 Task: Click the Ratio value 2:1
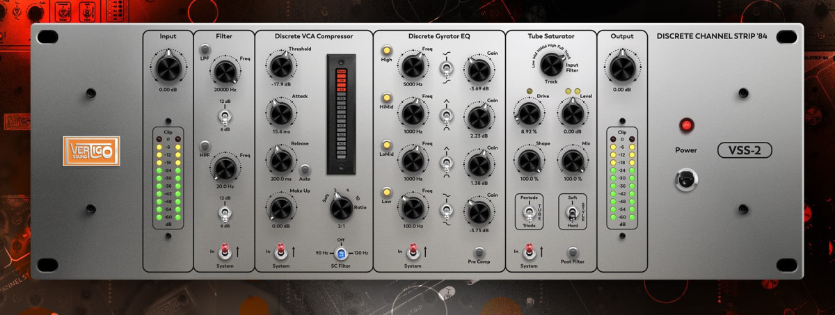click(340, 226)
